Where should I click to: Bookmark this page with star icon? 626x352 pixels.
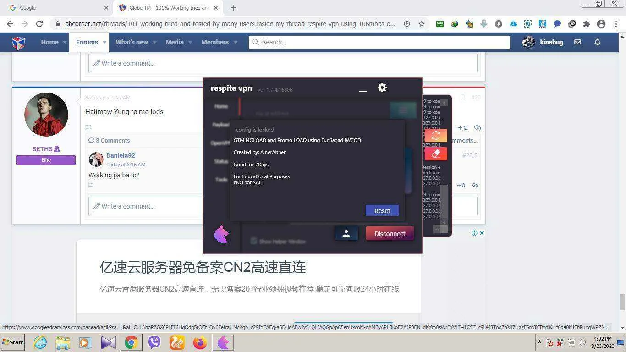point(422,24)
